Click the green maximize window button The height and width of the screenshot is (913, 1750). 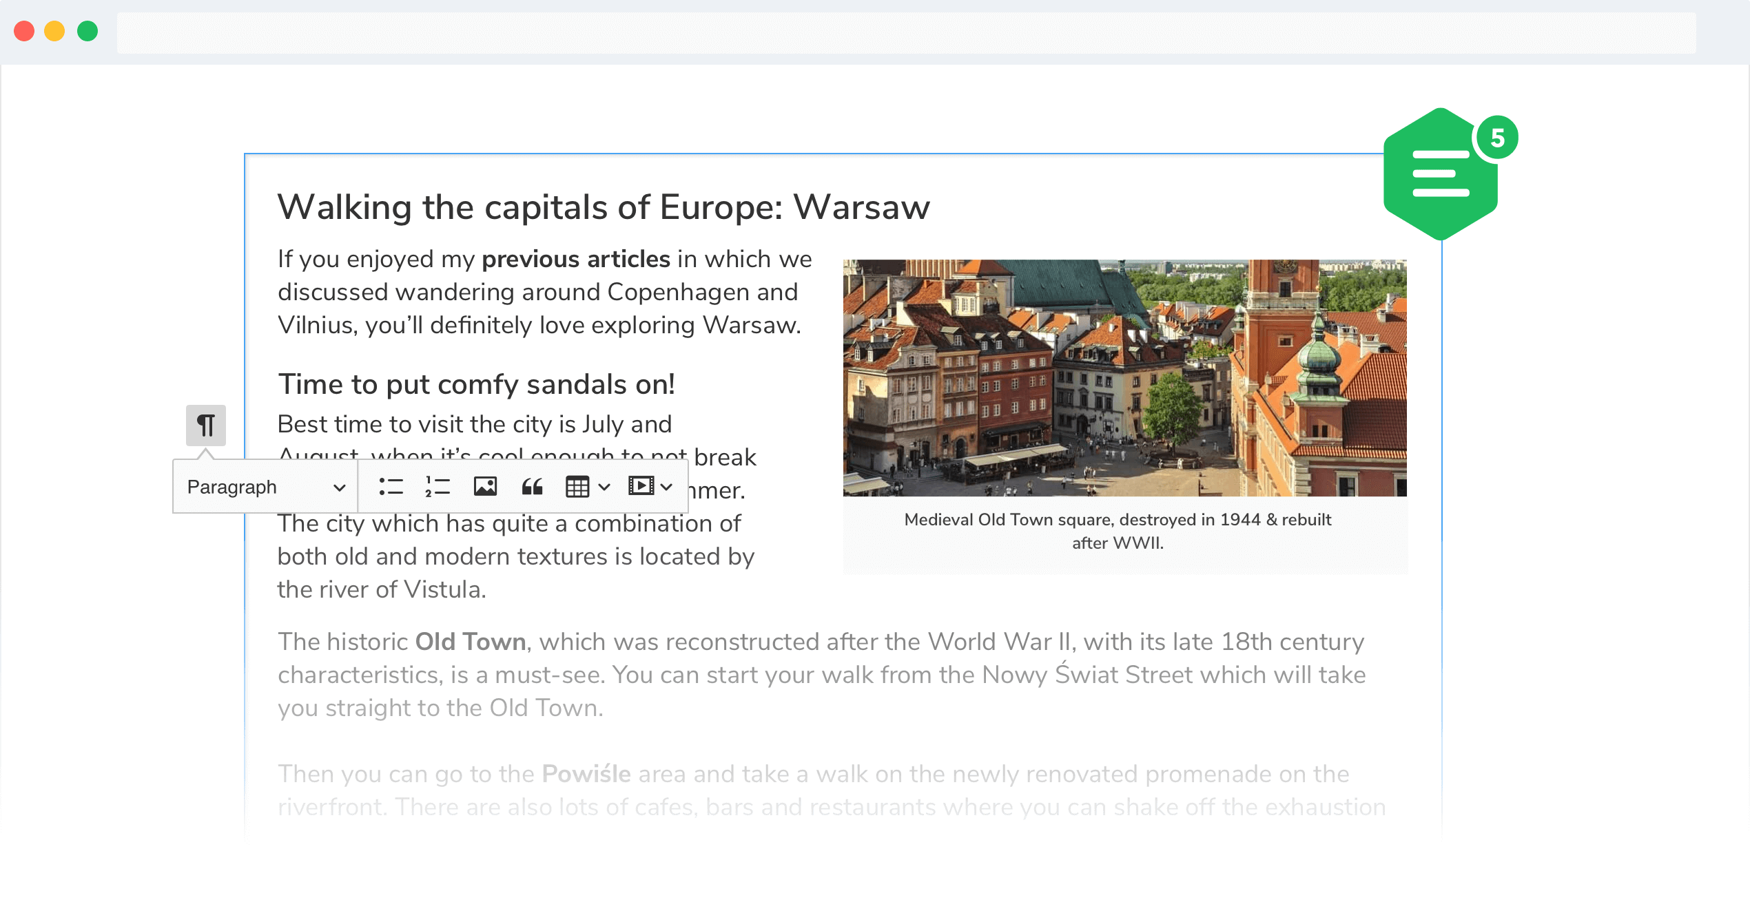87,31
